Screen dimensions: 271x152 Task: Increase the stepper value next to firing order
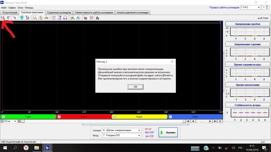click(x=267, y=6)
